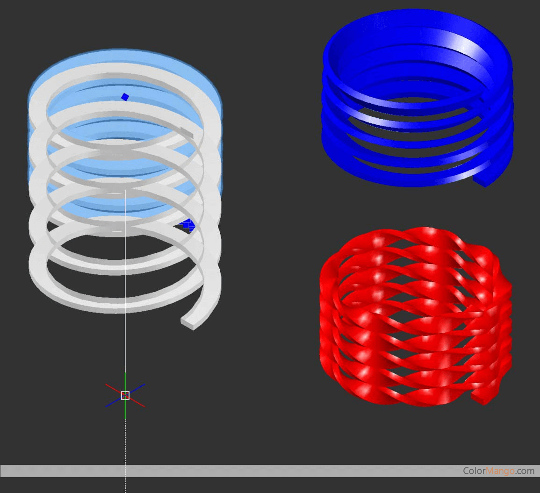Open the ColorMango.com watermark link

[498, 471]
